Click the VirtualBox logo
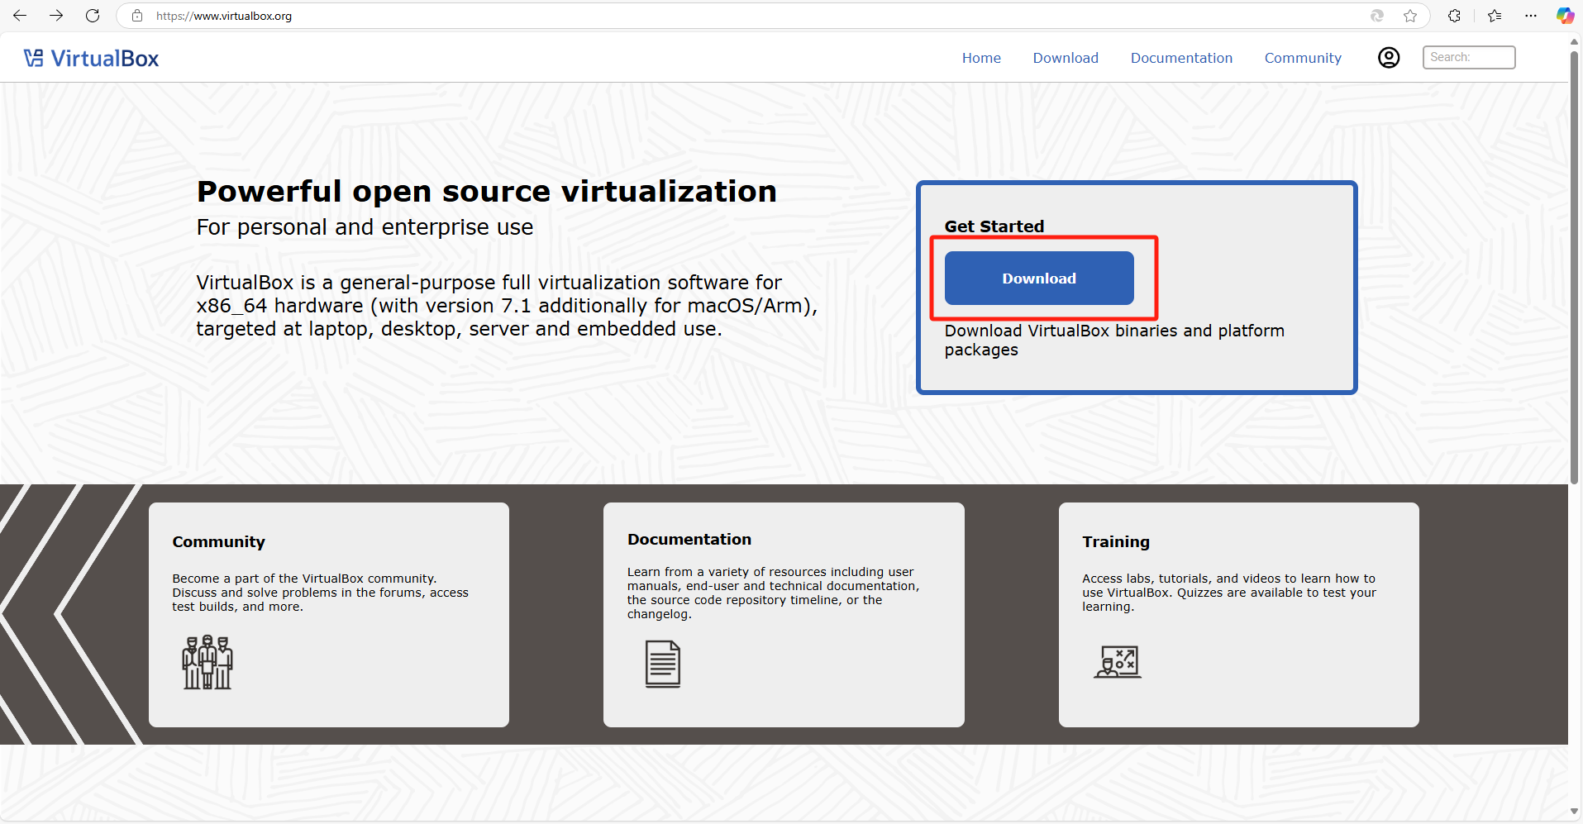The height and width of the screenshot is (824, 1583). 91,58
